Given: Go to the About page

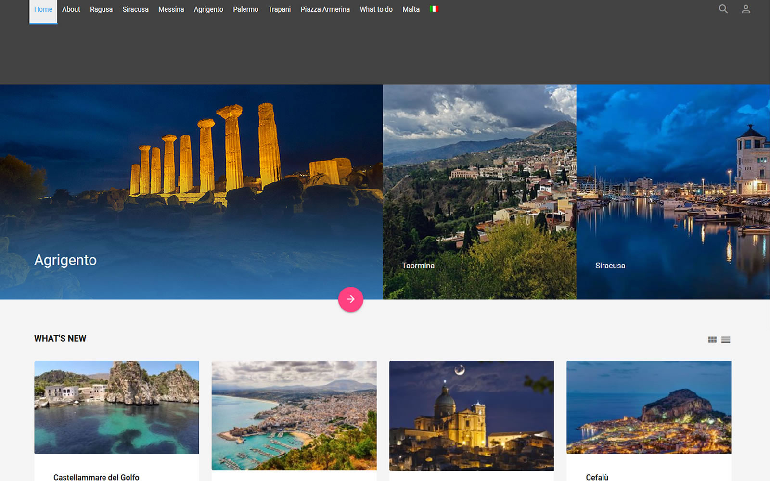Looking at the screenshot, I should (x=71, y=10).
